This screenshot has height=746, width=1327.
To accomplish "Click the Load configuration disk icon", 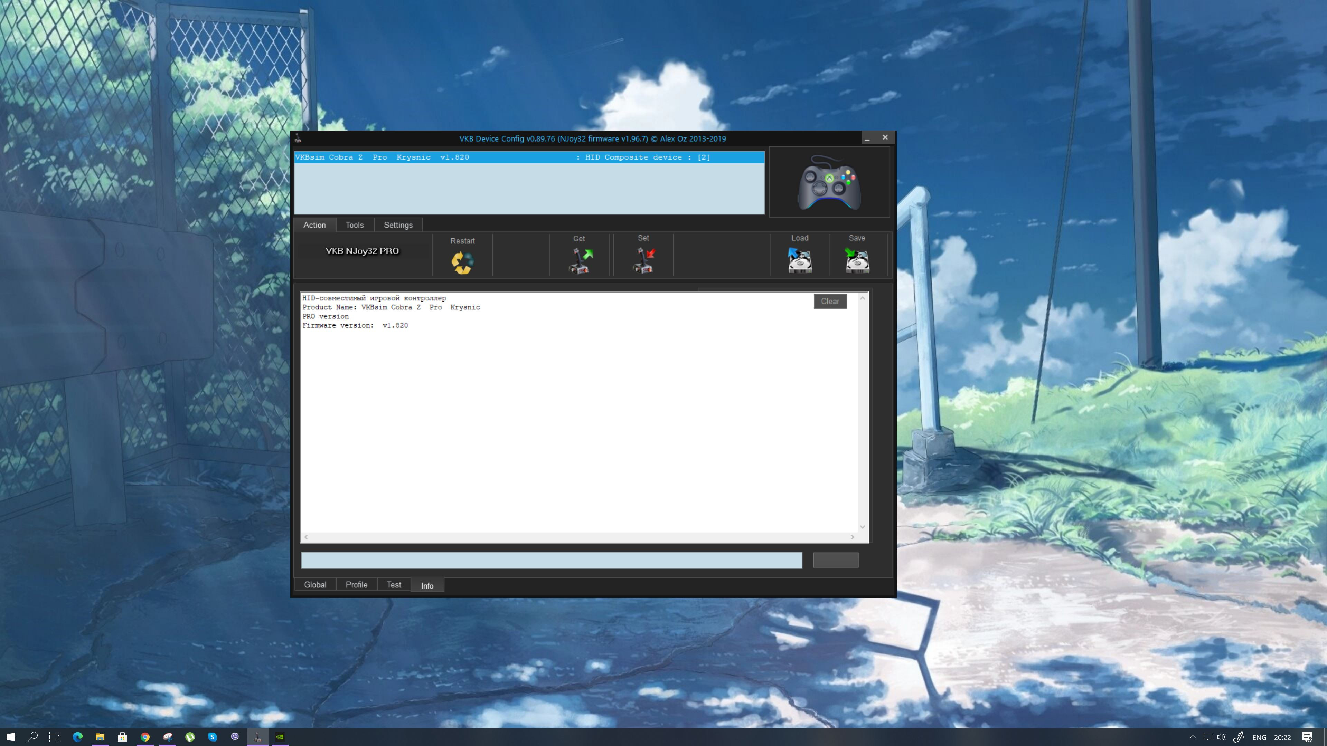I will coord(800,260).
